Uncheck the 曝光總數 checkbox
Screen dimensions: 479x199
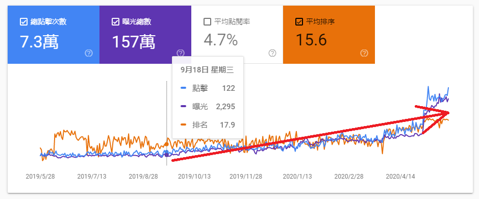click(x=115, y=22)
